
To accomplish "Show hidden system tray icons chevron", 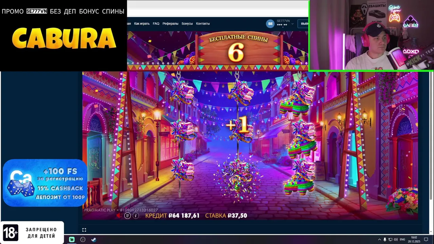I will (x=379, y=240).
